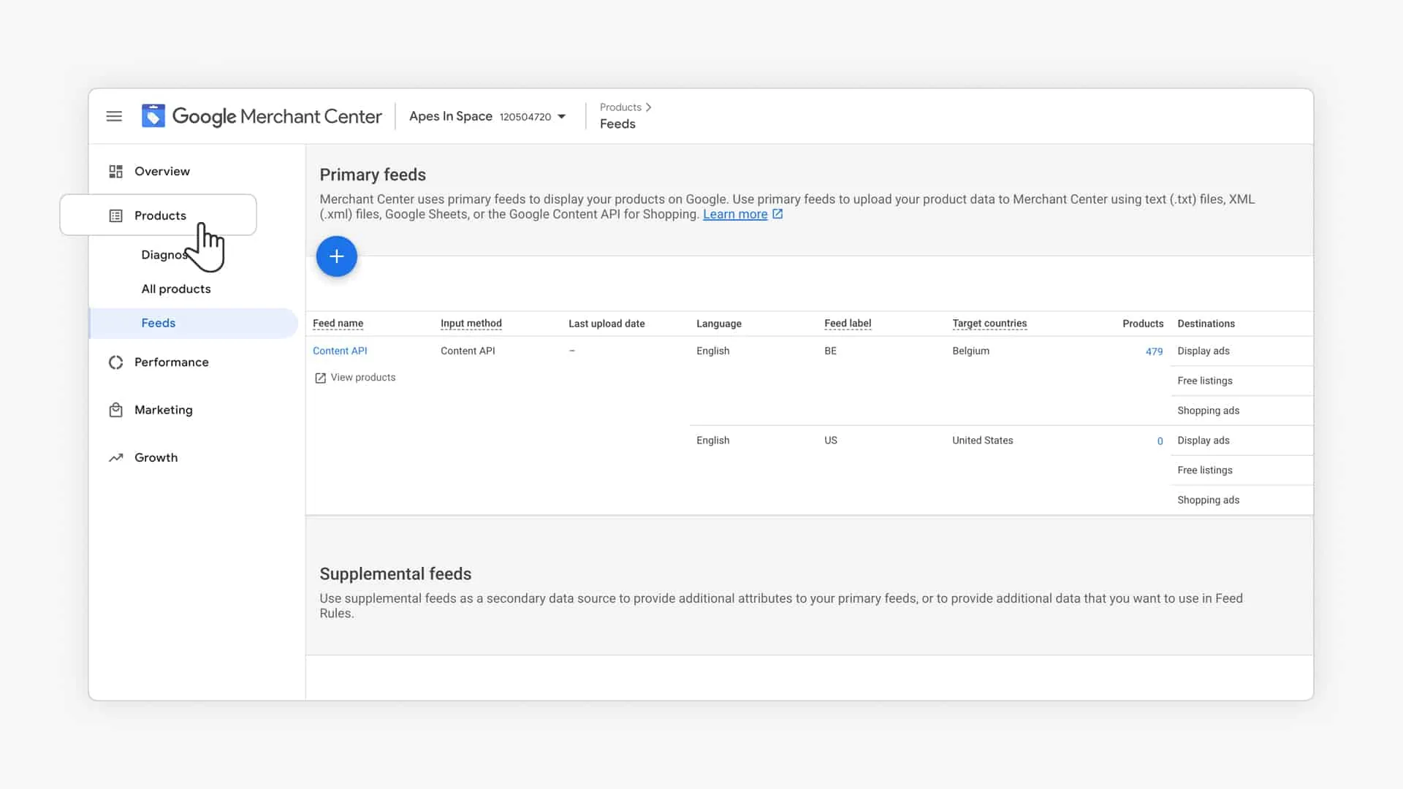
Task: Expand the Apes In Space account dropdown
Action: tap(561, 117)
